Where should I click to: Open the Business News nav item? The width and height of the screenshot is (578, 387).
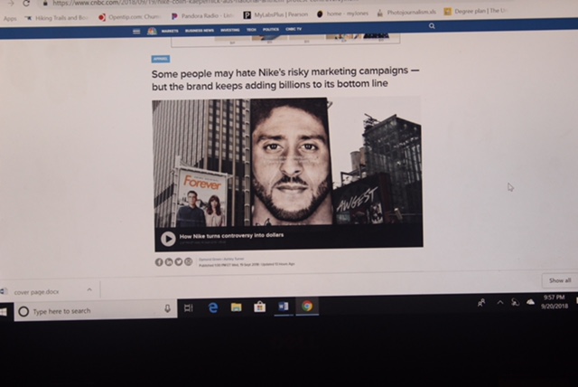(200, 30)
